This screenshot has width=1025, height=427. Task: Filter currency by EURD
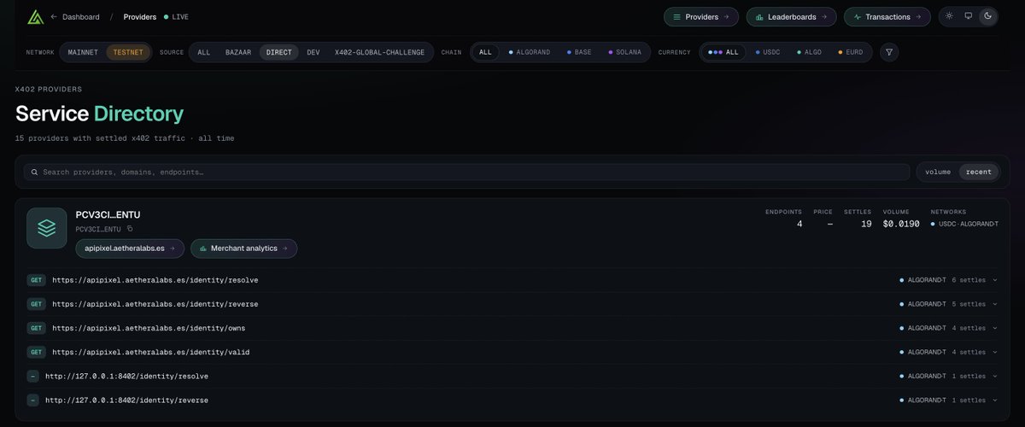pos(850,52)
